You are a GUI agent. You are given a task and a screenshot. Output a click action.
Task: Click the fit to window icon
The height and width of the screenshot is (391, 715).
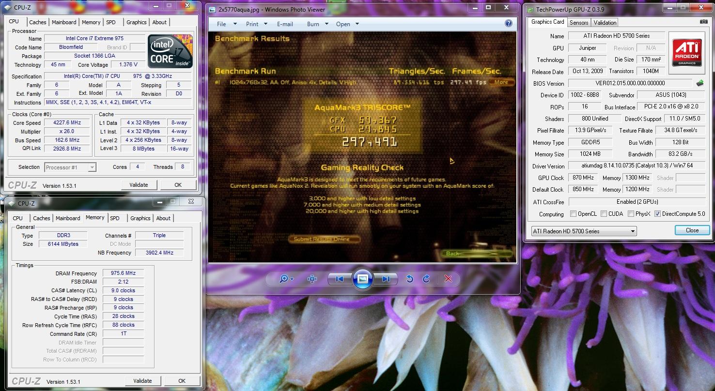click(312, 279)
